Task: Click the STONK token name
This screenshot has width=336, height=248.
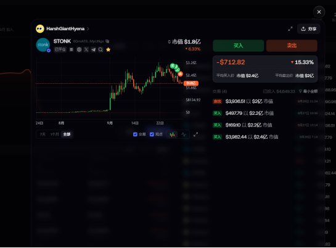Action: [62, 41]
